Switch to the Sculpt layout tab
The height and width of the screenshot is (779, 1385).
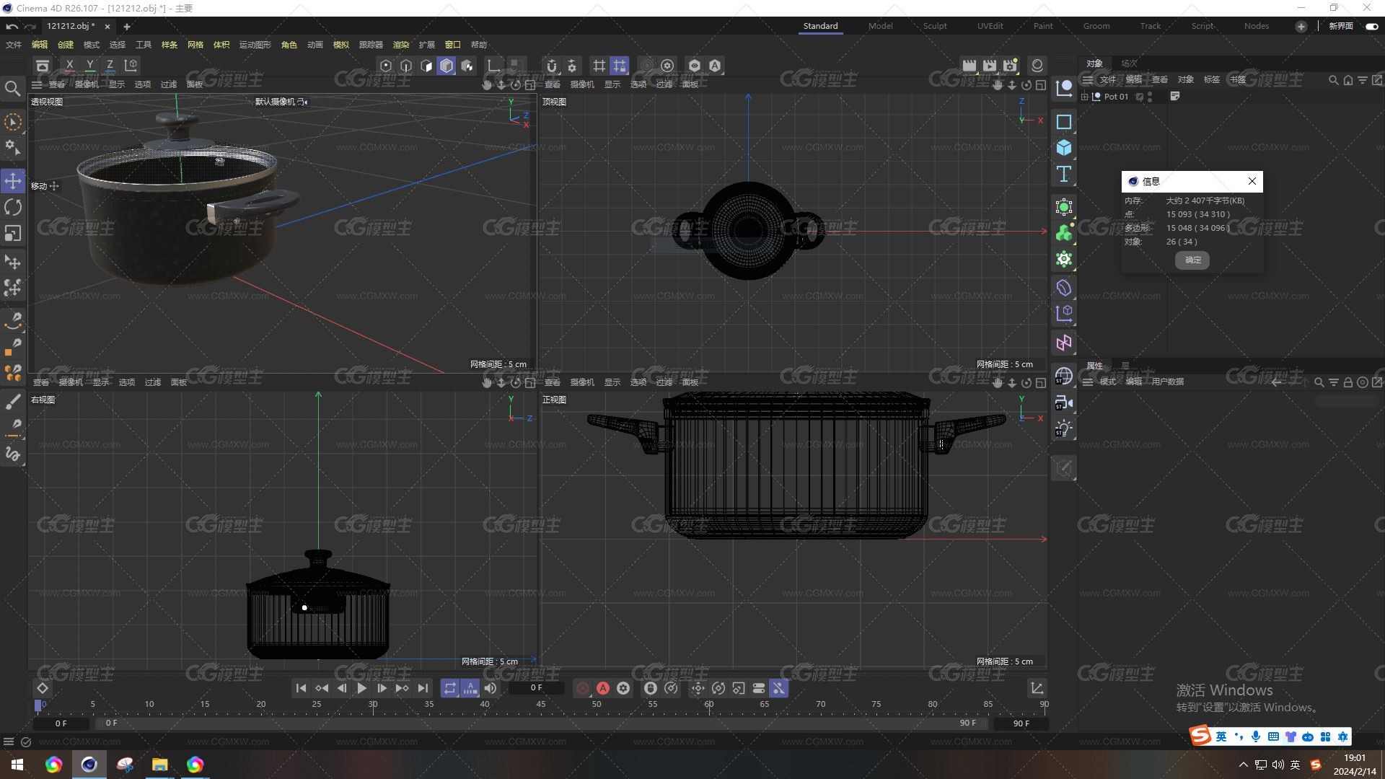click(935, 26)
